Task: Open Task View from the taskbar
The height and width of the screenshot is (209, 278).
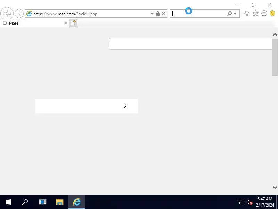Action: point(42,202)
